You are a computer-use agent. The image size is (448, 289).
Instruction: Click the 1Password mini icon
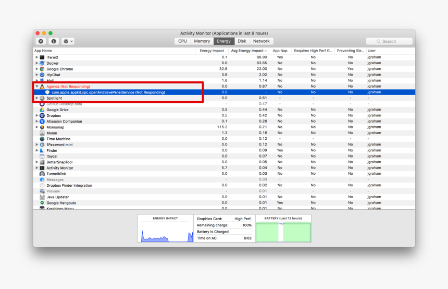pos(42,144)
